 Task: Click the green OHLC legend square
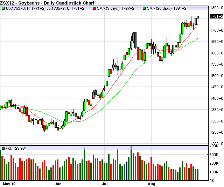coord(3,8)
